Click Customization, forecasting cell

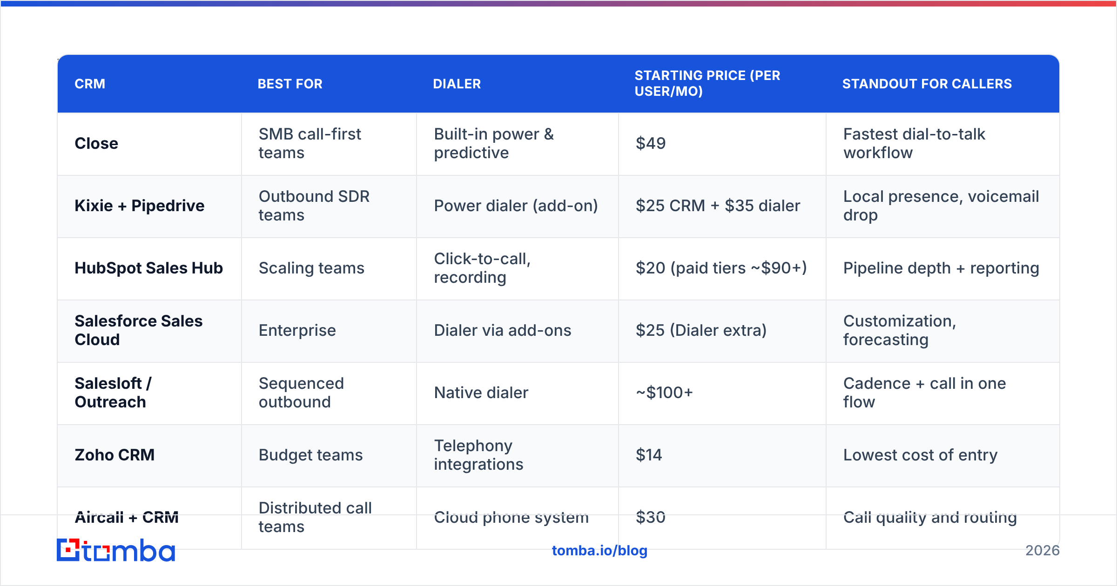click(943, 331)
